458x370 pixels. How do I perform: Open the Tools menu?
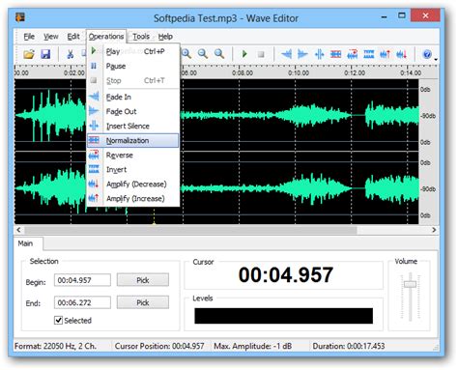pyautogui.click(x=141, y=37)
